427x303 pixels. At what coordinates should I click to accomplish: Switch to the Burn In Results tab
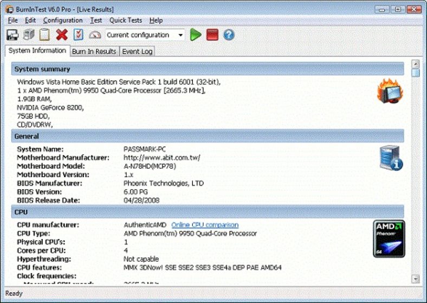pos(94,51)
